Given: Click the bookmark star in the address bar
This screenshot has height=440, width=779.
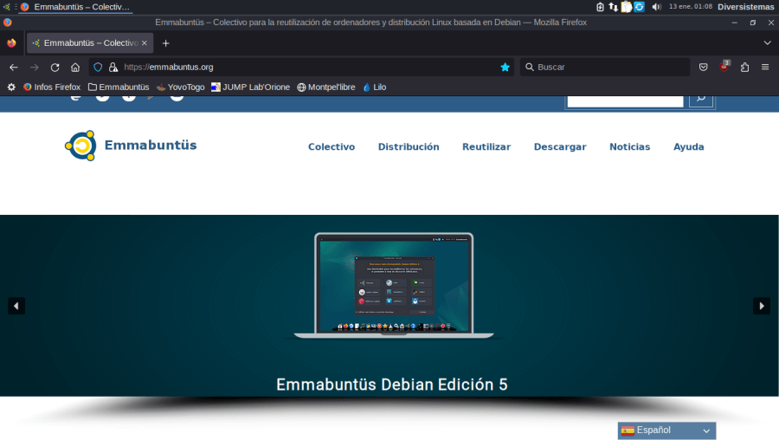Looking at the screenshot, I should tap(505, 67).
